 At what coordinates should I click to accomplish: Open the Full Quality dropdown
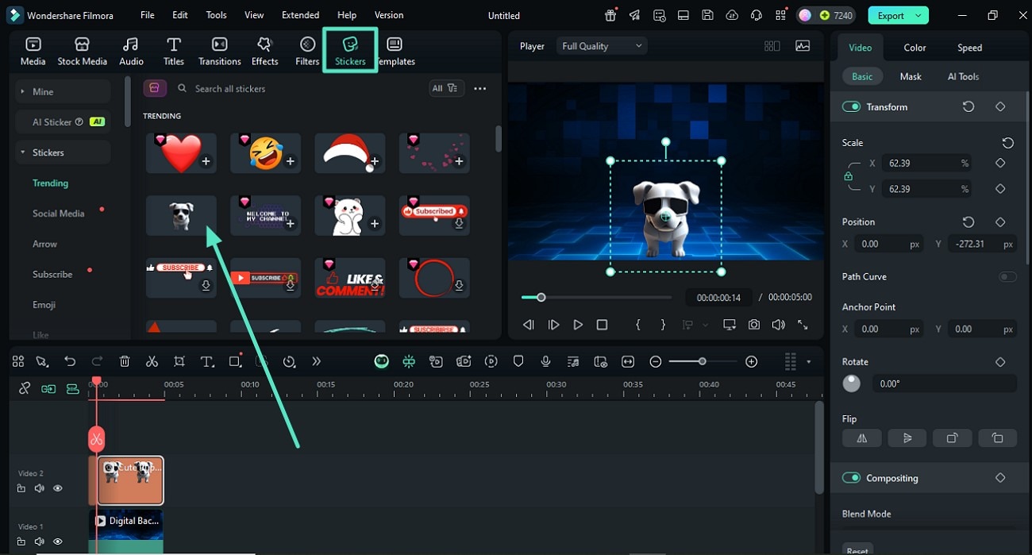pyautogui.click(x=602, y=46)
